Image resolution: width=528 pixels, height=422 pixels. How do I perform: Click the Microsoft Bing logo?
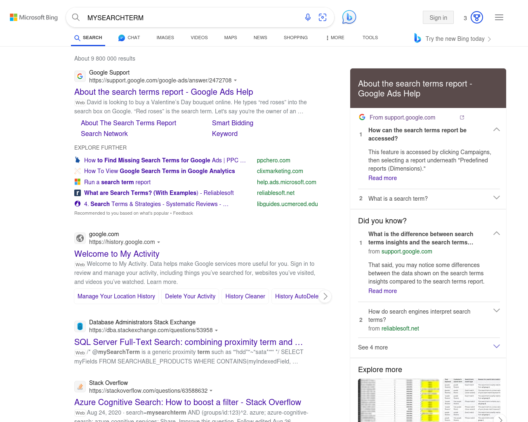coord(34,17)
